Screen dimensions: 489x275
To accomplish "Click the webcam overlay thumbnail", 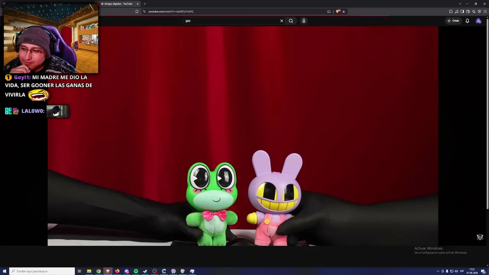I will click(x=51, y=38).
